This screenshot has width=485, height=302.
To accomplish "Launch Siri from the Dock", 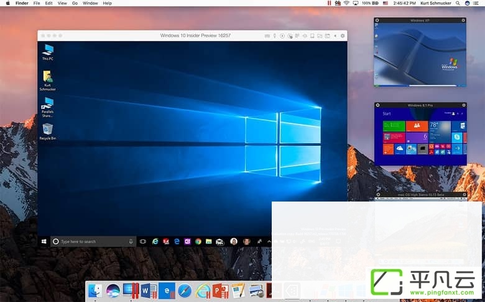I will coord(113,291).
